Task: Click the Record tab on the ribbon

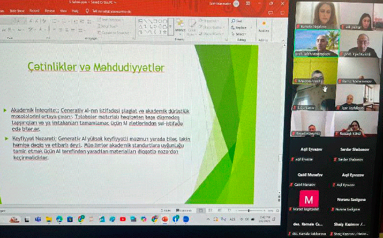Action: (34, 10)
